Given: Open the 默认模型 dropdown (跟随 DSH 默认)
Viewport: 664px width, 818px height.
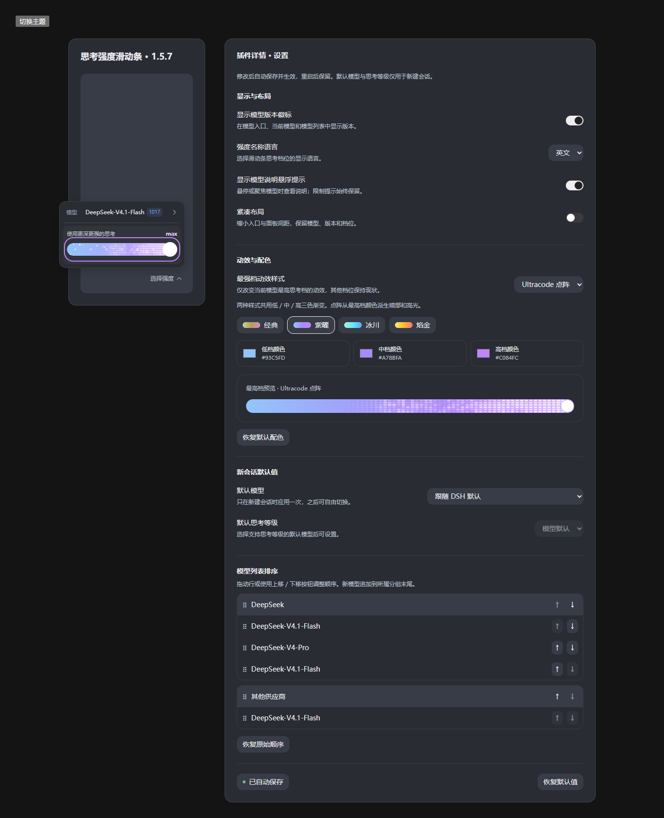Looking at the screenshot, I should click(505, 496).
